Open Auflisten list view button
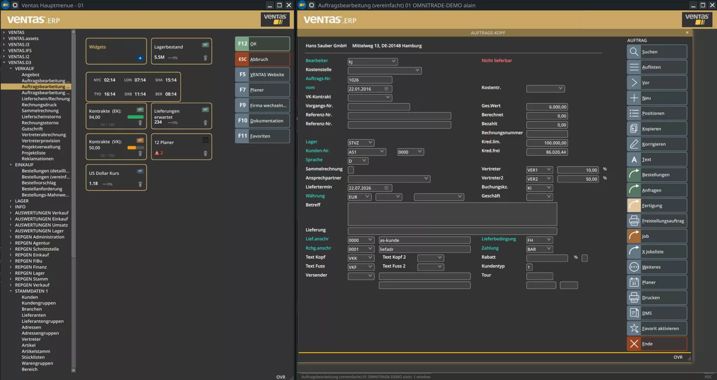 tap(657, 67)
